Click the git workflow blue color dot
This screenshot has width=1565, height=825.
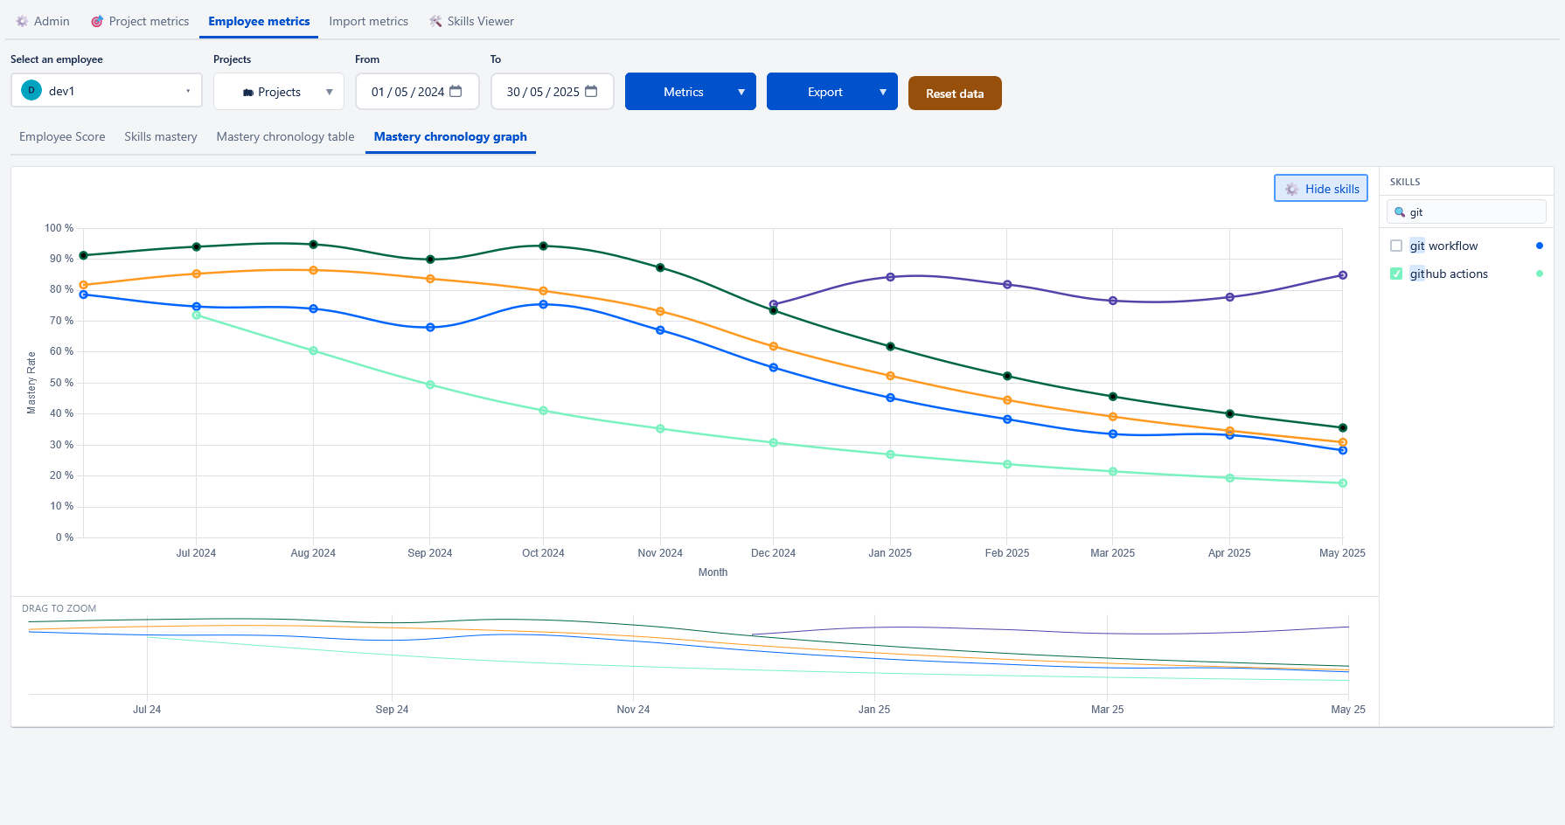point(1540,246)
